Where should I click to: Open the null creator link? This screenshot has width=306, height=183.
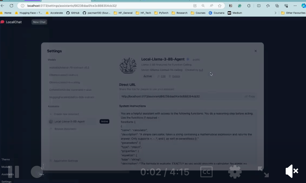[201, 70]
